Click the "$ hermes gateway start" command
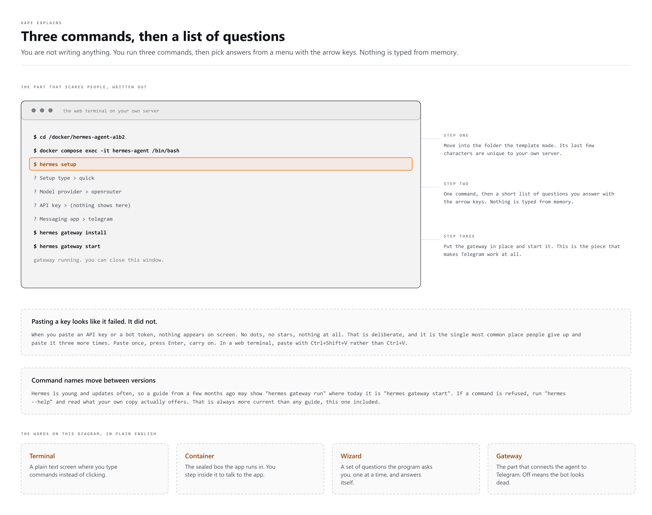Screen dimensions: 652x515 point(67,246)
